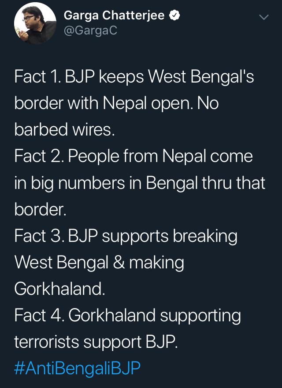Image resolution: width=282 pixels, height=388 pixels.
Task: Click the word "breaking" in Fact 3
Action: [x=205, y=236]
